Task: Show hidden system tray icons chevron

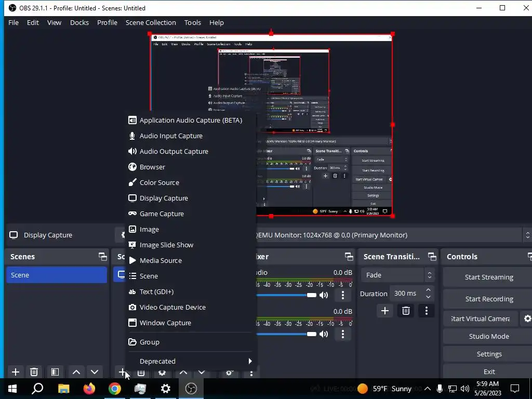Action: pos(428,389)
